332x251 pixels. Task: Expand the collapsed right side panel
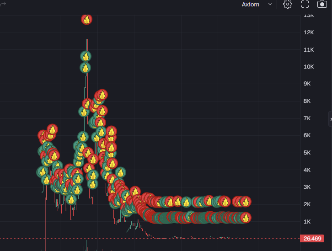[x=330, y=119]
